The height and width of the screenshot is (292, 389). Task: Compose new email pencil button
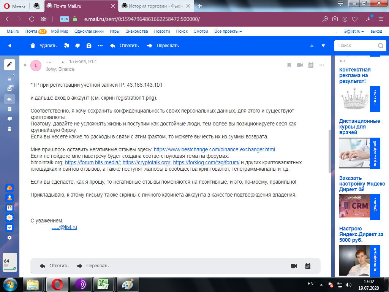tap(9, 65)
